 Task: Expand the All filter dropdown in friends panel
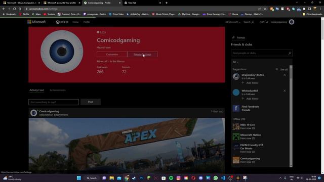click(x=235, y=62)
